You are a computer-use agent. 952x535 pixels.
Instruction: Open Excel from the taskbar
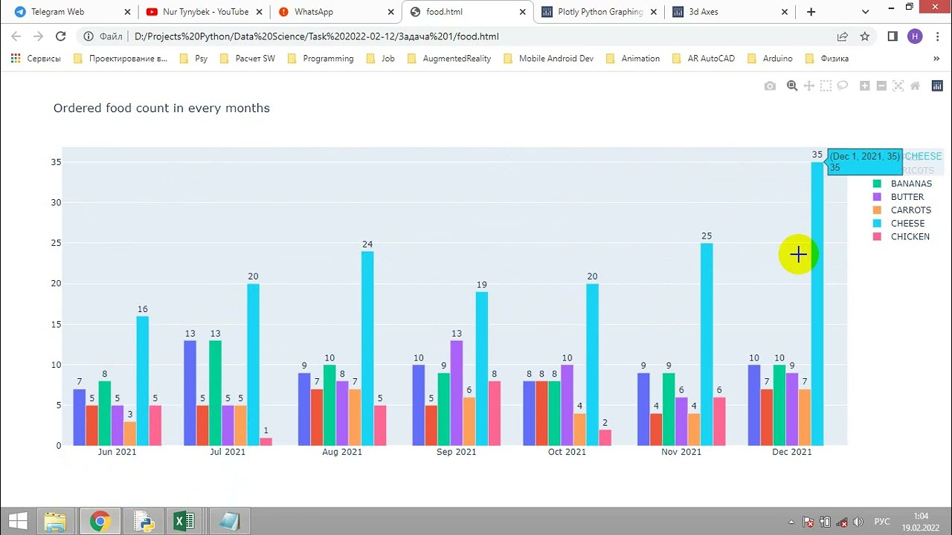click(x=184, y=521)
